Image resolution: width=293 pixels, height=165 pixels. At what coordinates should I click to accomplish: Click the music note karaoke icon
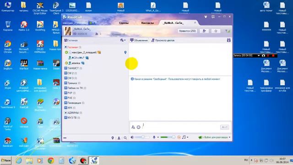point(184,137)
